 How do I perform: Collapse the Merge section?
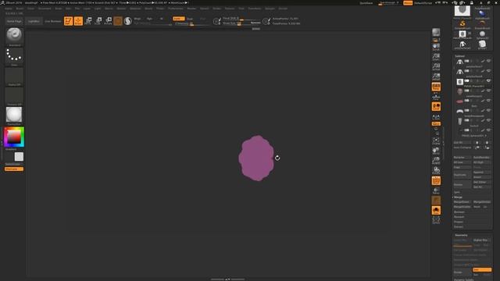pyautogui.click(x=458, y=197)
